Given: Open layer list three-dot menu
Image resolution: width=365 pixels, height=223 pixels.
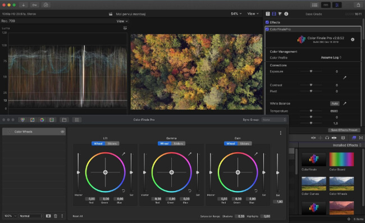Looking at the screenshot, I should point(62,216).
